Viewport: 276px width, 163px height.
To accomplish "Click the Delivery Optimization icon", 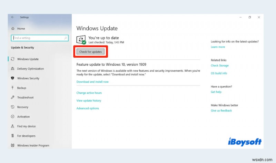I will click(x=13, y=68).
